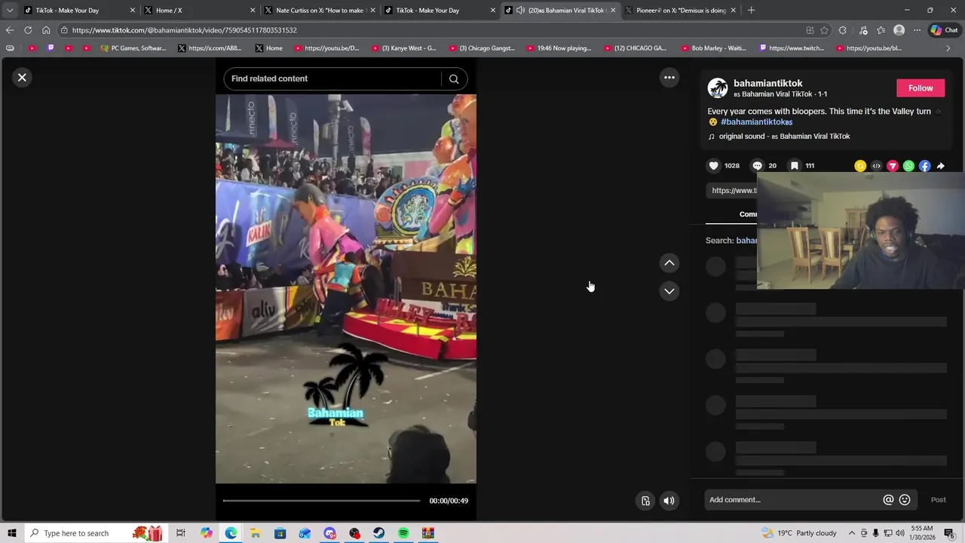
Task: Open comments via the speech bubble icon
Action: coord(758,166)
